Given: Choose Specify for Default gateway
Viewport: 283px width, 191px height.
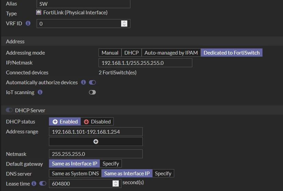Looking at the screenshot, I should tap(111, 163).
